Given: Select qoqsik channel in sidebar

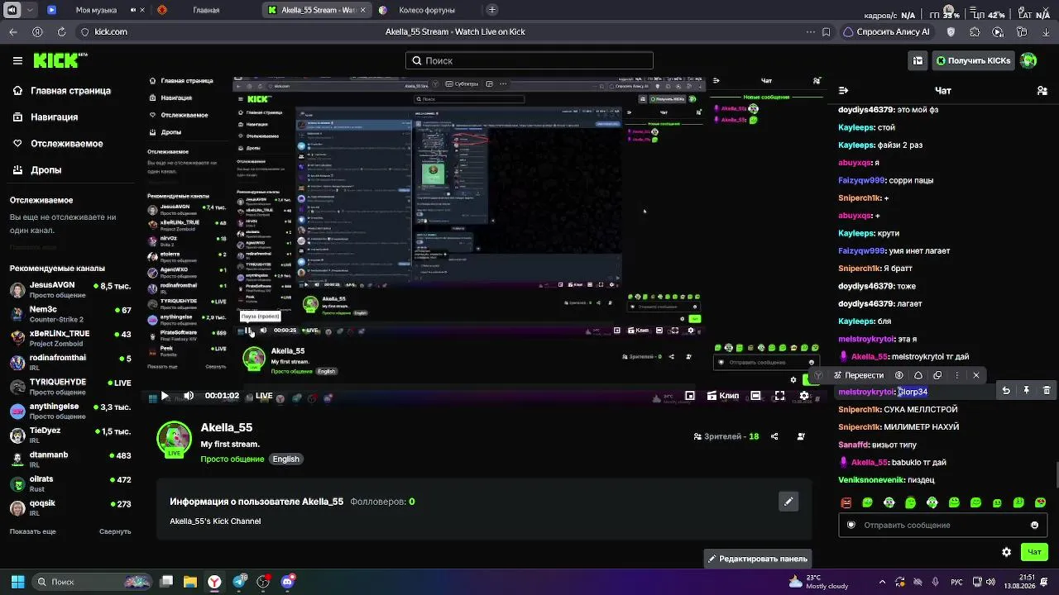Looking at the screenshot, I should tap(70, 507).
